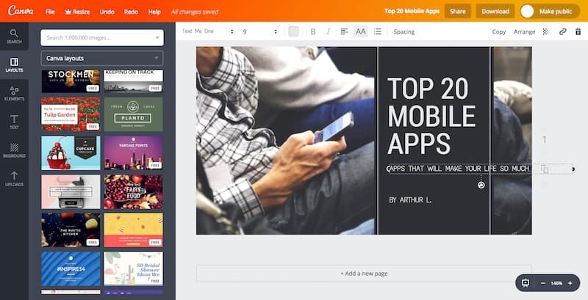Viewport: 588px width, 300px height.
Task: Select the Cupcake layout thumbnail
Action: [71, 153]
